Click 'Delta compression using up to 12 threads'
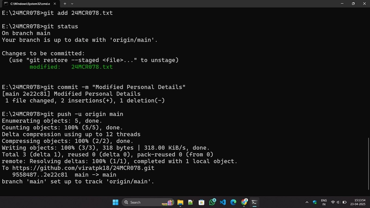The width and height of the screenshot is (370, 208). (x=71, y=135)
